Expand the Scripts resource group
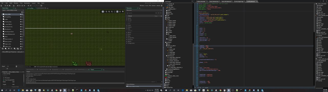 pyautogui.click(x=126, y=25)
